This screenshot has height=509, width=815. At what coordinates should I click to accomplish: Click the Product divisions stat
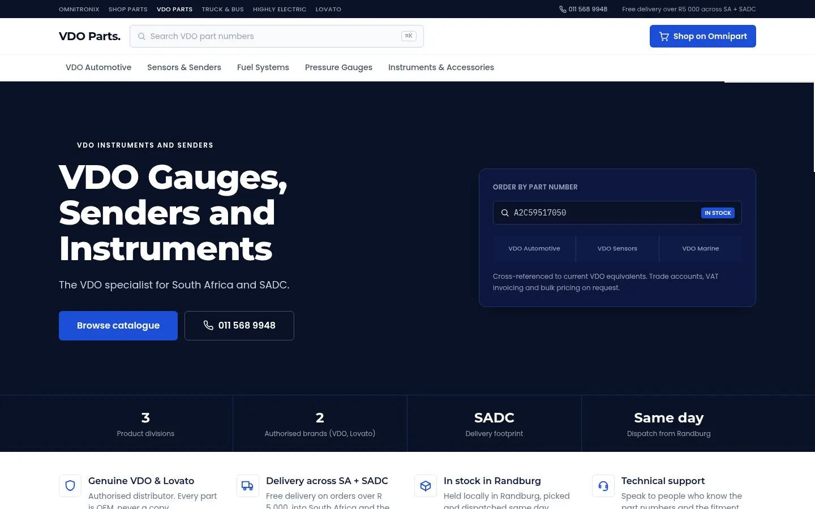[145, 424]
